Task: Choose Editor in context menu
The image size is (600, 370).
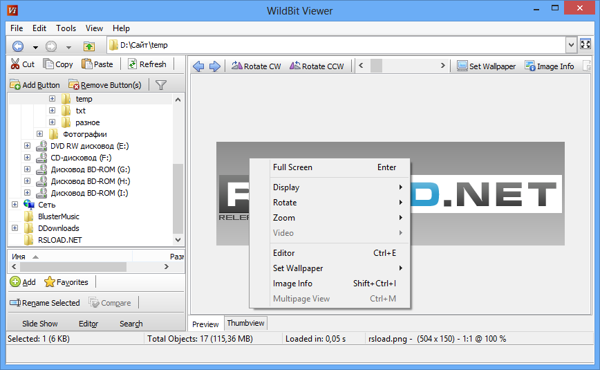Action: 330,253
